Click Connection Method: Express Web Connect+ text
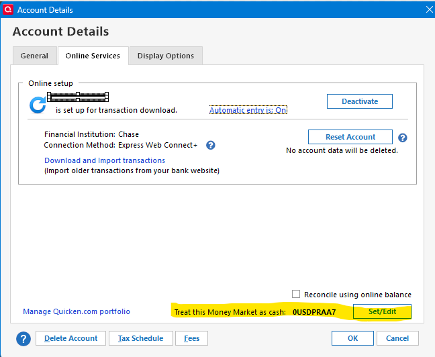 click(x=121, y=145)
